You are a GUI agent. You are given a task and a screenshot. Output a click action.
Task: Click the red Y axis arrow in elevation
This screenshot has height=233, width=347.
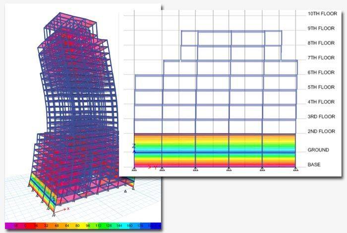click(x=149, y=167)
